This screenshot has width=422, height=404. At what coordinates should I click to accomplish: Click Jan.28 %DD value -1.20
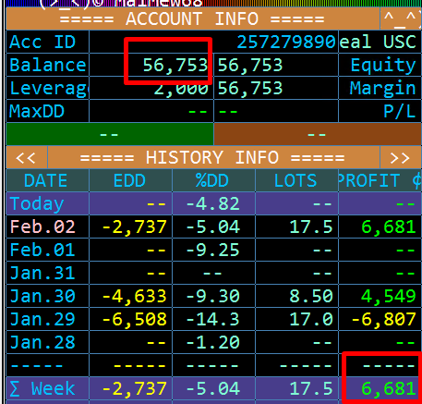tap(213, 342)
